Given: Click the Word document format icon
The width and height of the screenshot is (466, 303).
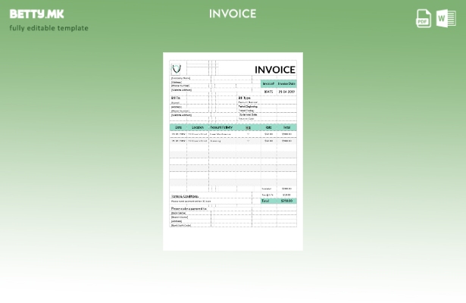Looking at the screenshot, I should coord(446,18).
